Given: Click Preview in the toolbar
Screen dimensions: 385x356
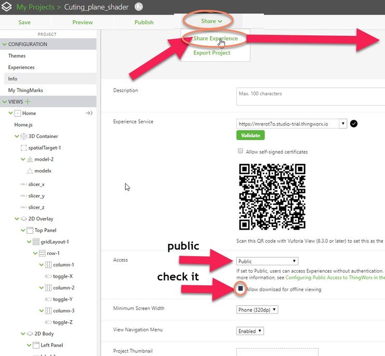Looking at the screenshot, I should [x=82, y=22].
